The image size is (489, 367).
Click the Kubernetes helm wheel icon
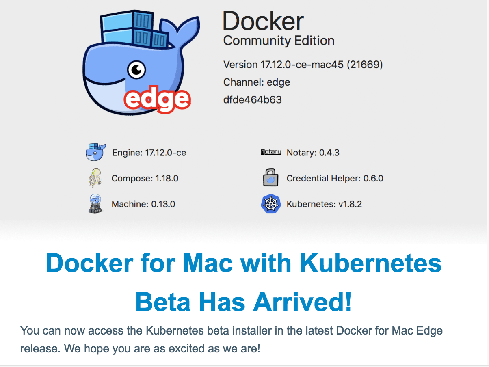coord(271,203)
